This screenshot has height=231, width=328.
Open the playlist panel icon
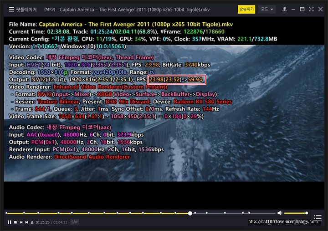318,217
